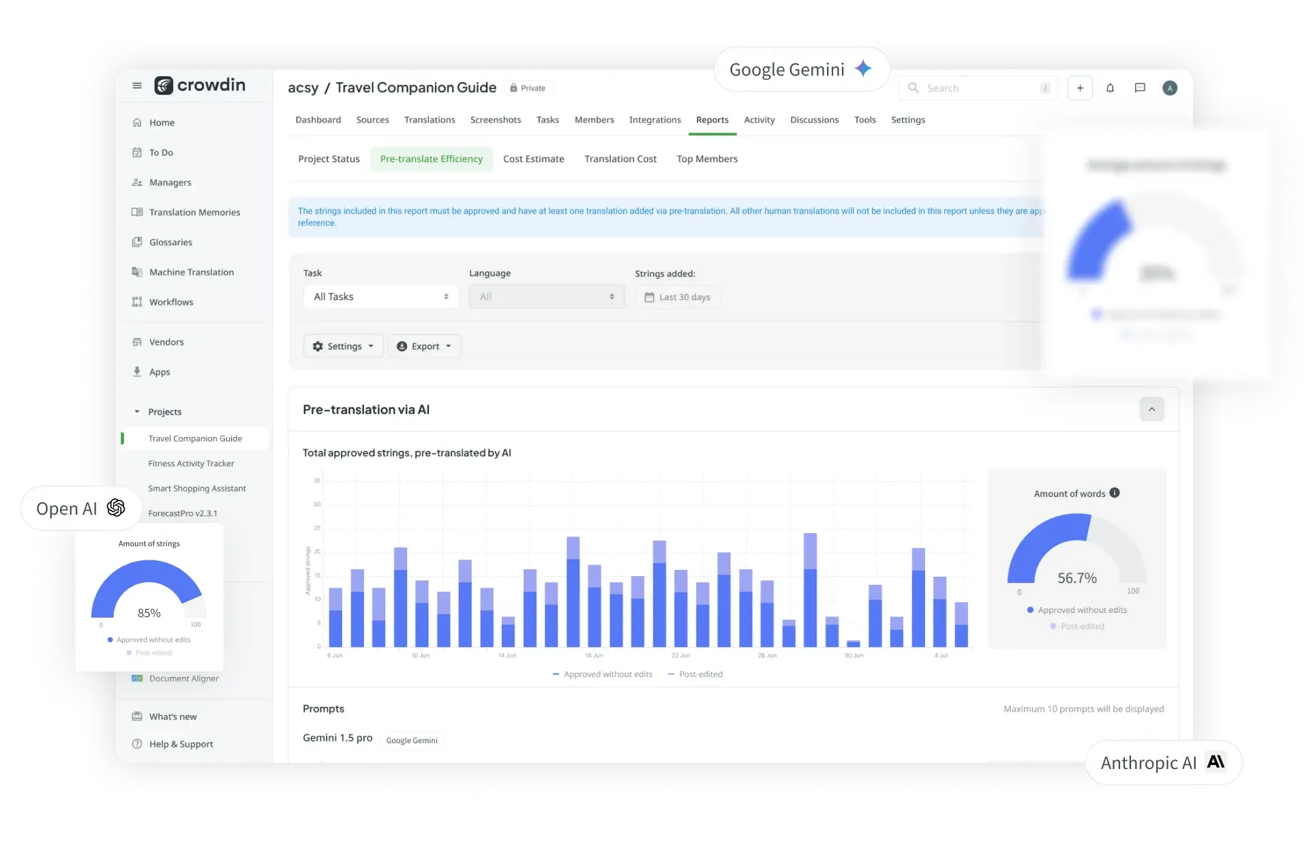The image size is (1309, 844).
Task: Open the Glossaries section
Action: 170,241
